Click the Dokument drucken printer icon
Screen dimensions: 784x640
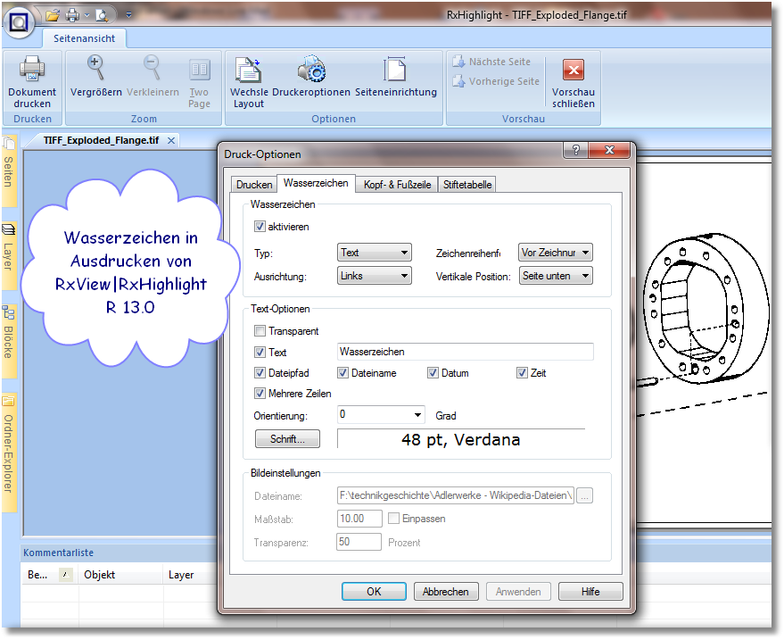pos(32,70)
